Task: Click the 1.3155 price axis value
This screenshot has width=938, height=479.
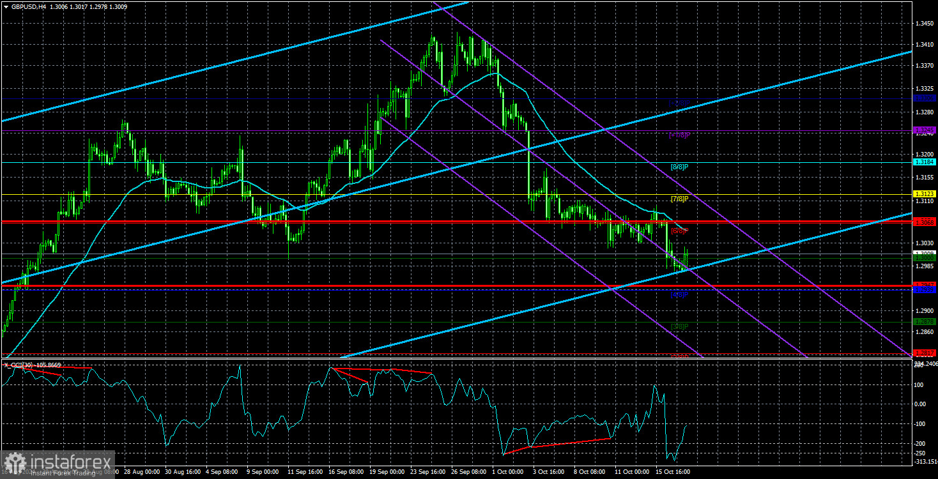Action: point(925,178)
